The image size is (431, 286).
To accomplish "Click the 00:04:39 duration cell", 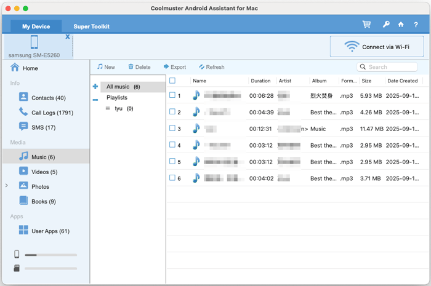I will pyautogui.click(x=262, y=113).
